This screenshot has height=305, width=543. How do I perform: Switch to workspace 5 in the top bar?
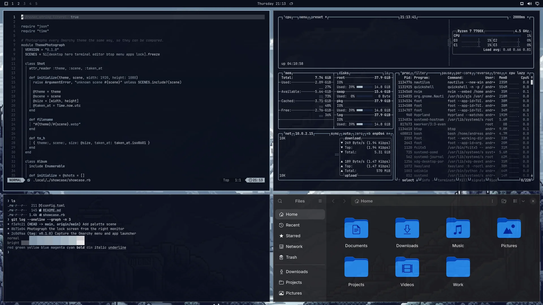pos(36,4)
